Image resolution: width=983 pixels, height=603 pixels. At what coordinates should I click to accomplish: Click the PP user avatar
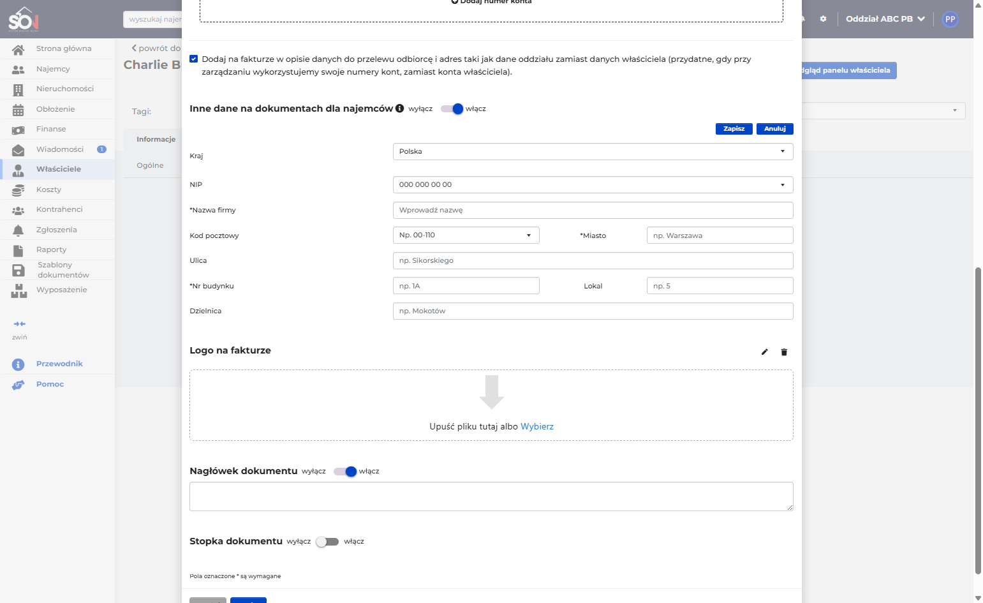click(950, 19)
